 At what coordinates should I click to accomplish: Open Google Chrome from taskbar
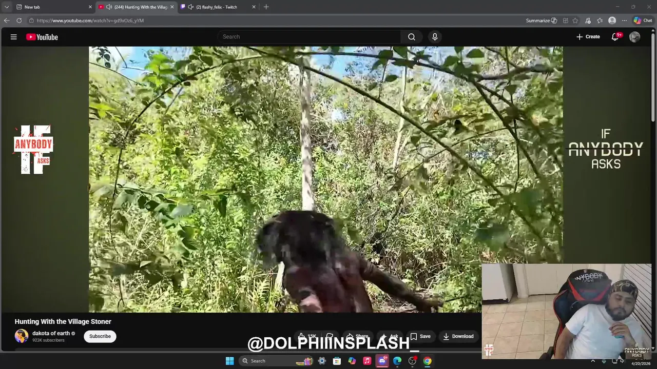428,361
